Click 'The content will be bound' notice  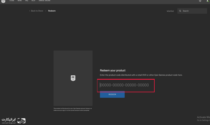click(73, 109)
